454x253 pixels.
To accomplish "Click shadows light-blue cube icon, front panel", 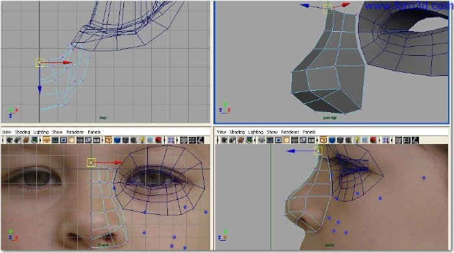I will click(150, 140).
